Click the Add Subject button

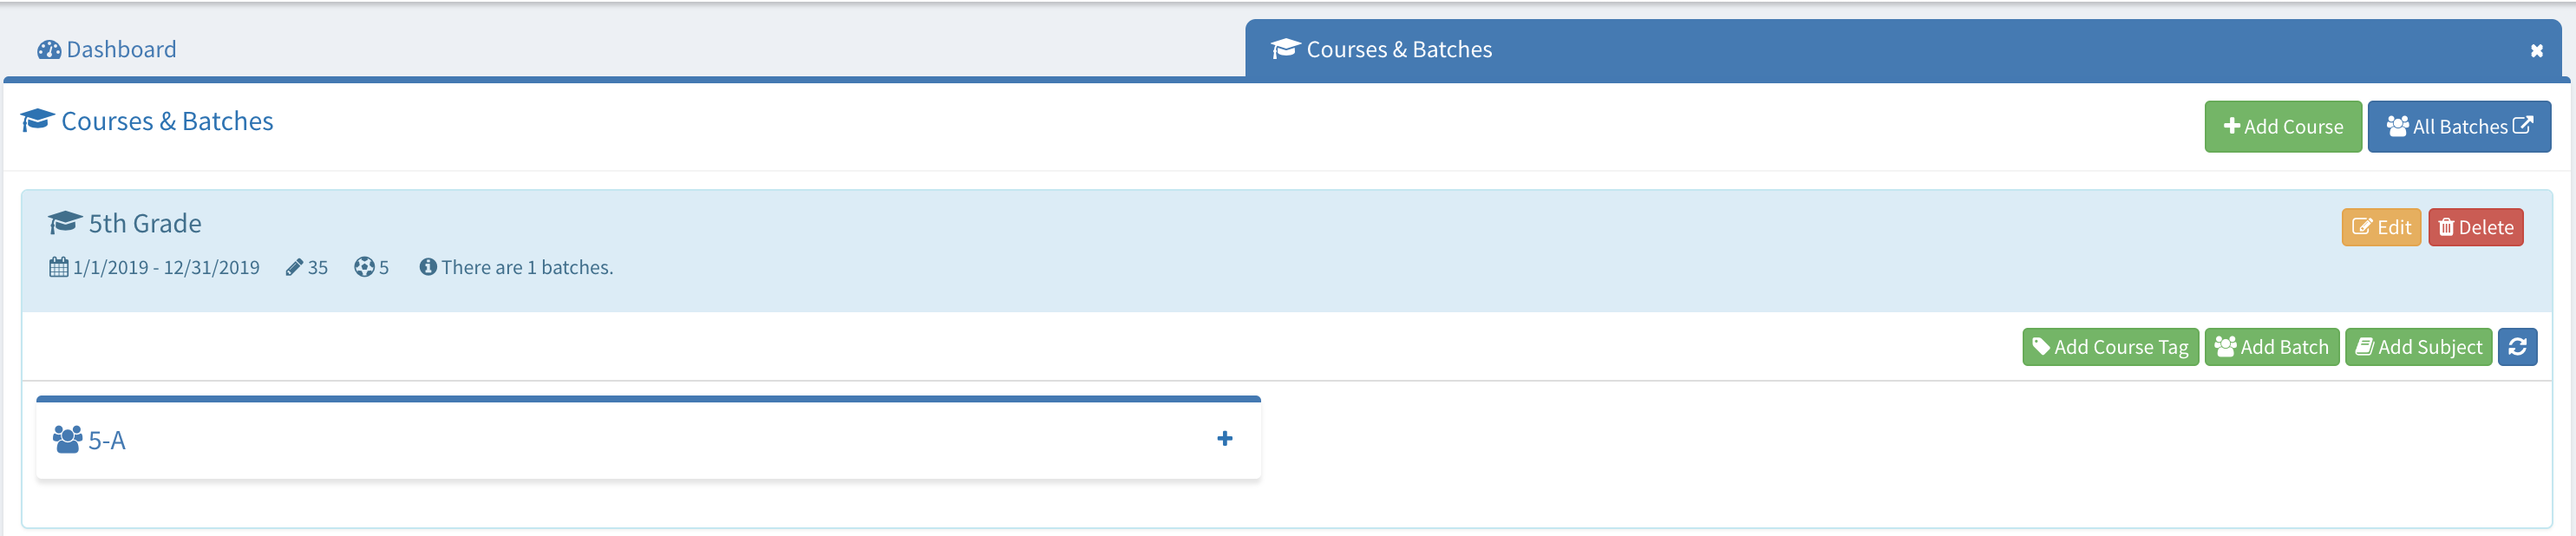(2417, 347)
